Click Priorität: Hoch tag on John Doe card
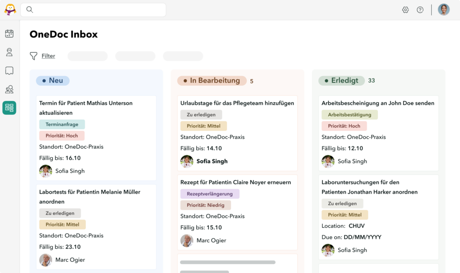Image resolution: width=460 pixels, height=273 pixels. pos(344,126)
